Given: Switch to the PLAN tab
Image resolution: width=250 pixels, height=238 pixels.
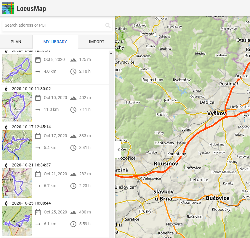Looking at the screenshot, I should (x=16, y=42).
